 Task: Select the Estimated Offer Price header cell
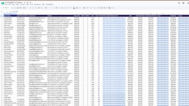[x=151, y=16]
